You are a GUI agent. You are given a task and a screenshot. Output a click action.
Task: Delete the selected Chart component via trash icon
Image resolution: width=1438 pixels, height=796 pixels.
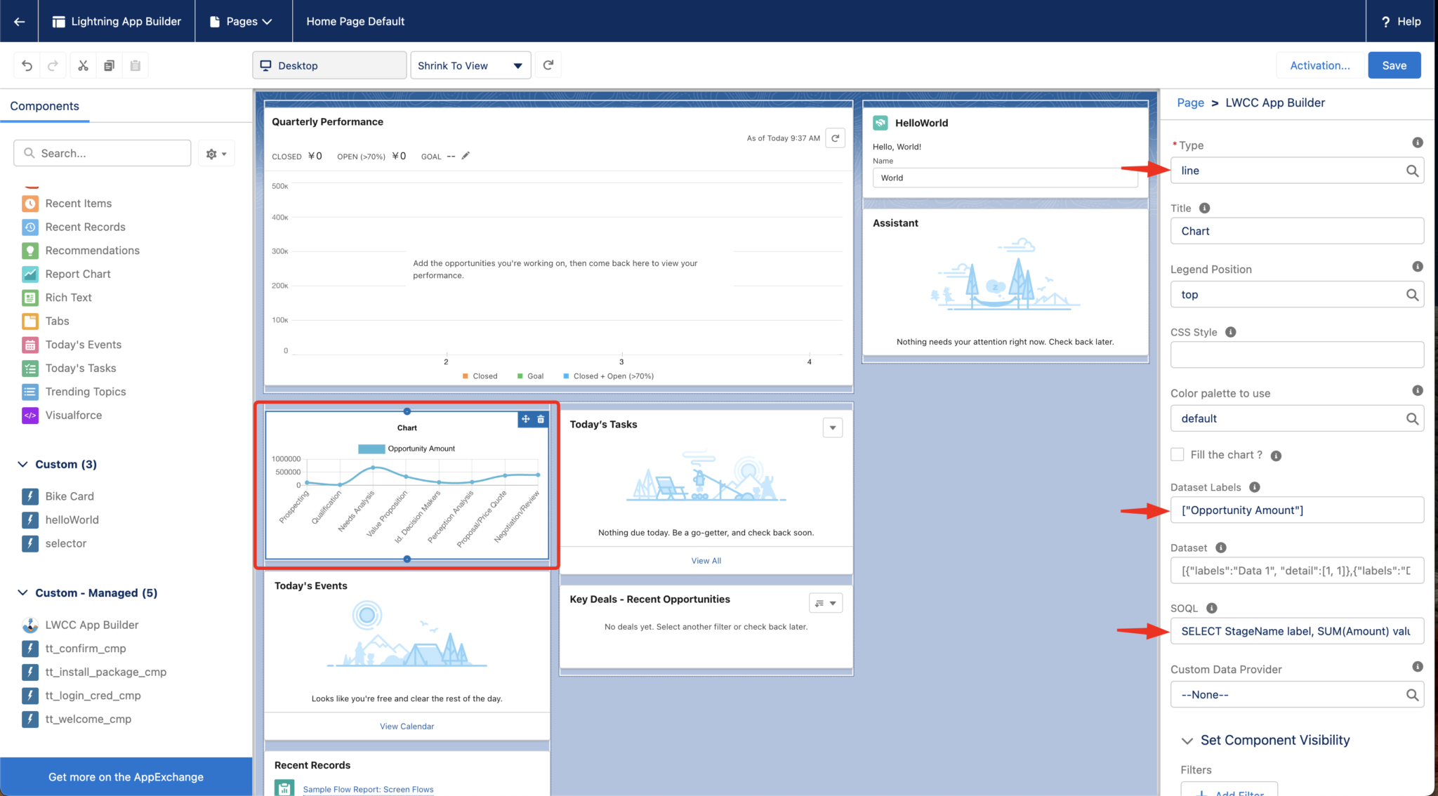coord(540,419)
